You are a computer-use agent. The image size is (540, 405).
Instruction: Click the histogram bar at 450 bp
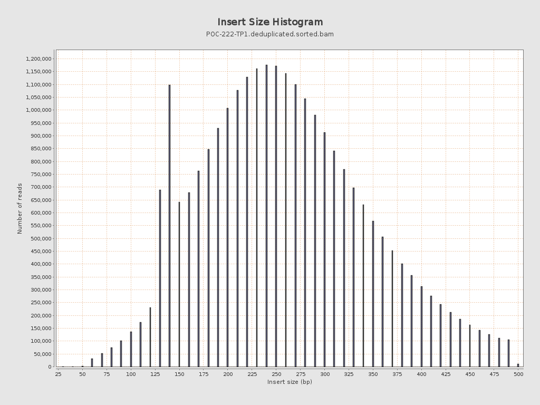[x=470, y=346]
